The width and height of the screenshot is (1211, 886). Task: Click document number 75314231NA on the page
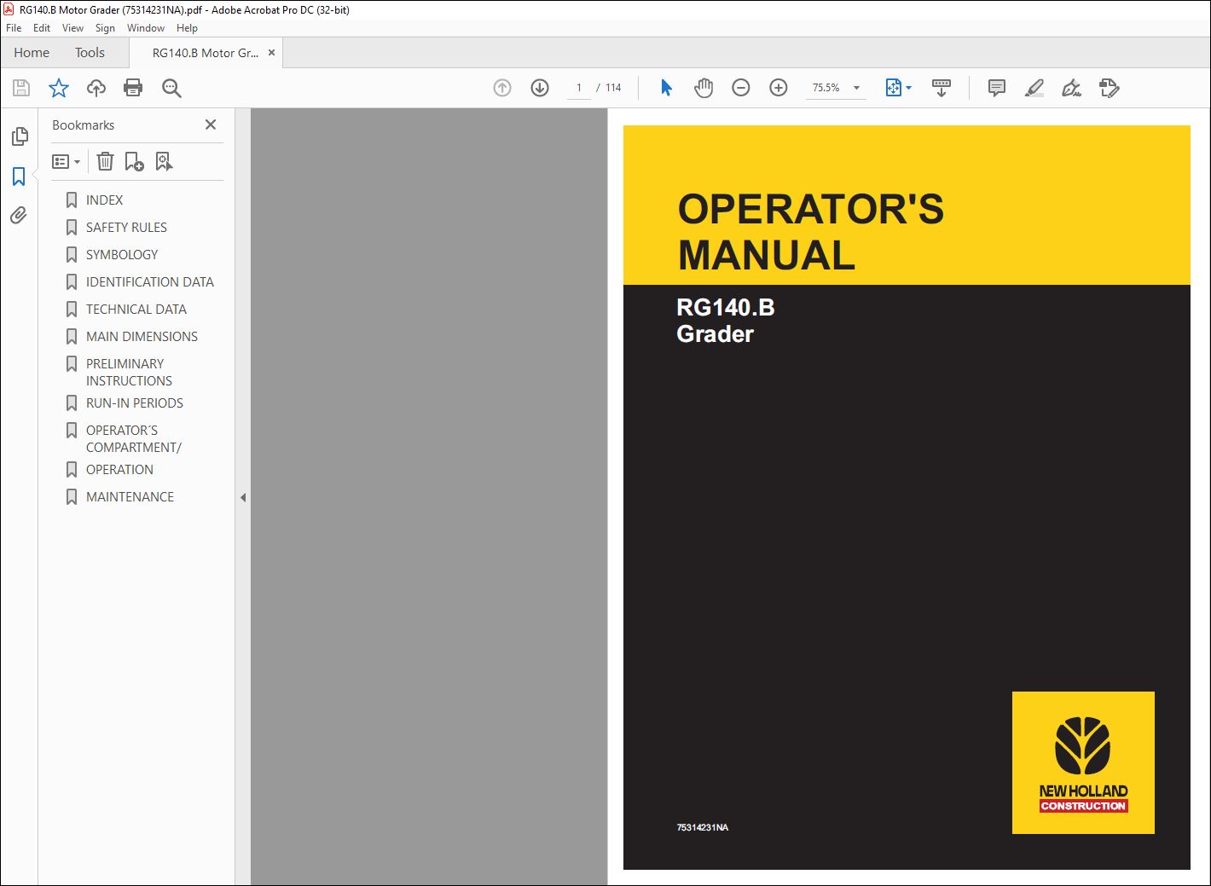[703, 827]
